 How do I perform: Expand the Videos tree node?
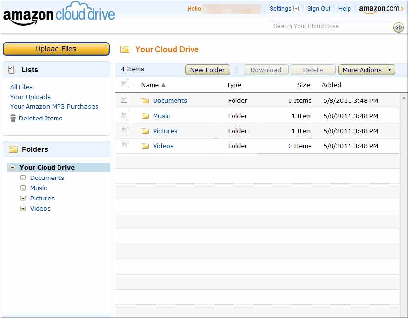point(23,208)
